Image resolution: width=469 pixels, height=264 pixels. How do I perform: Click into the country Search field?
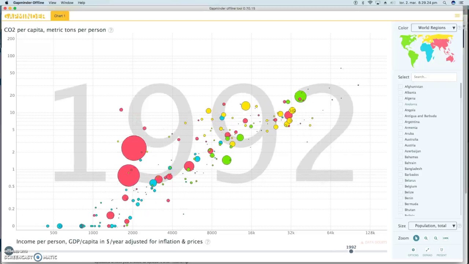point(434,77)
